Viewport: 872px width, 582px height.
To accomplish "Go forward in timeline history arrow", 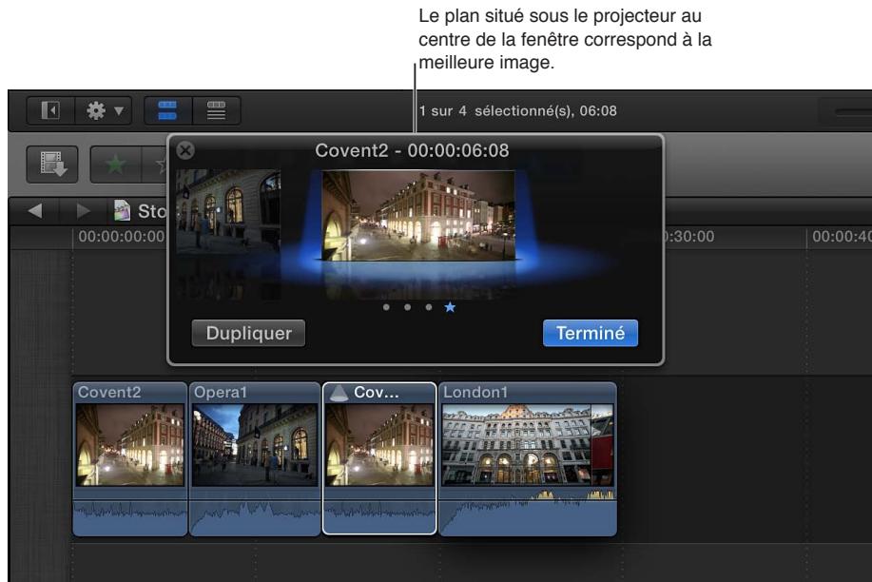I will pos(83,211).
